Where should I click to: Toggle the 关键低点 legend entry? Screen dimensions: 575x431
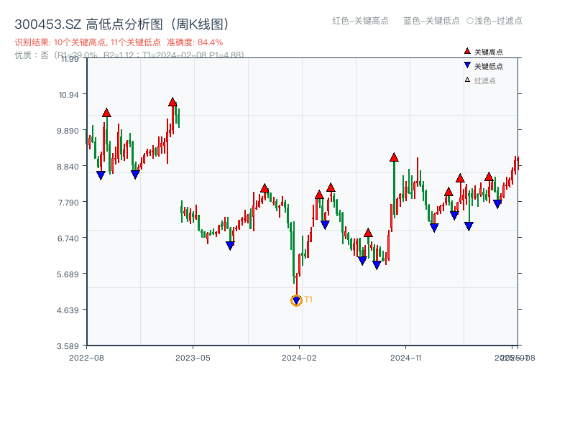[x=483, y=66]
